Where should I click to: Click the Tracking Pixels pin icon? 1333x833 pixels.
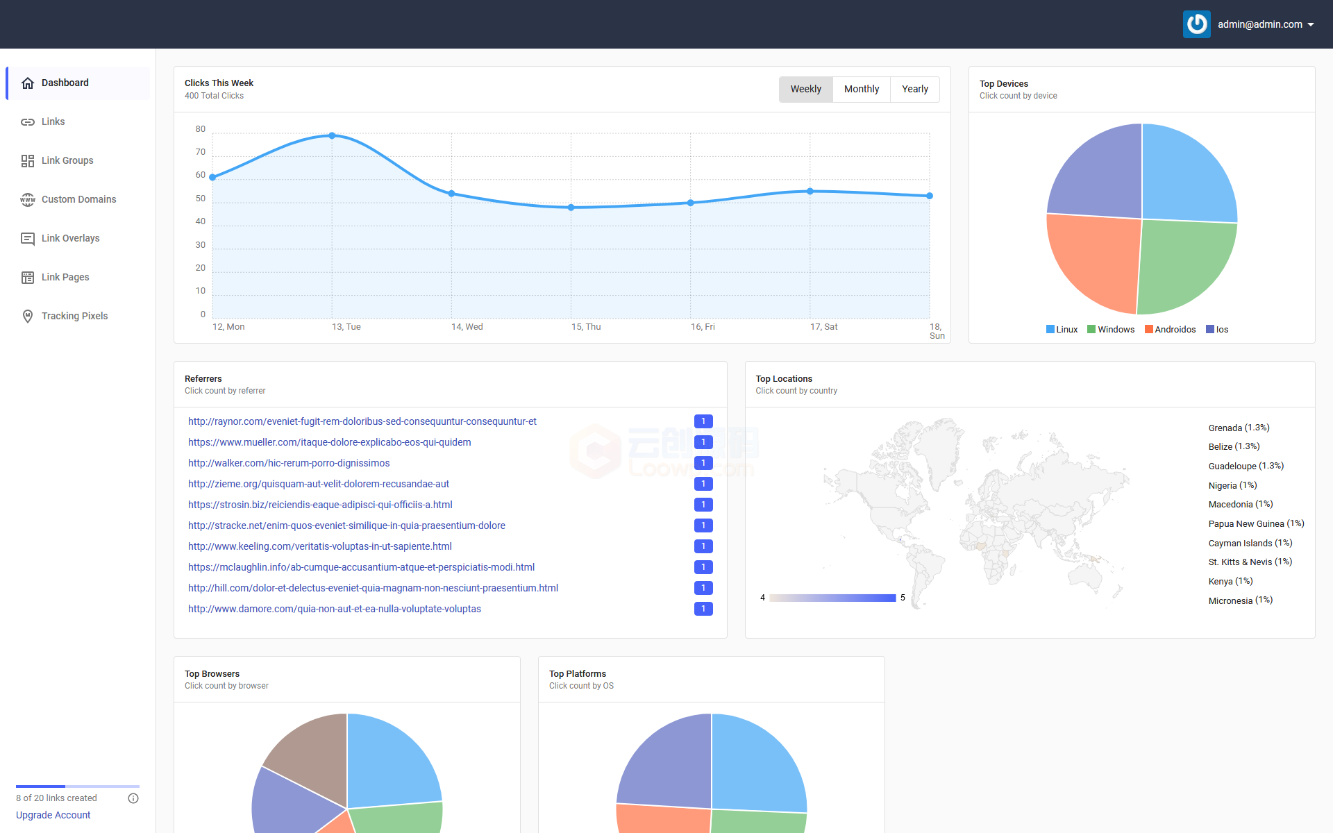tap(28, 317)
